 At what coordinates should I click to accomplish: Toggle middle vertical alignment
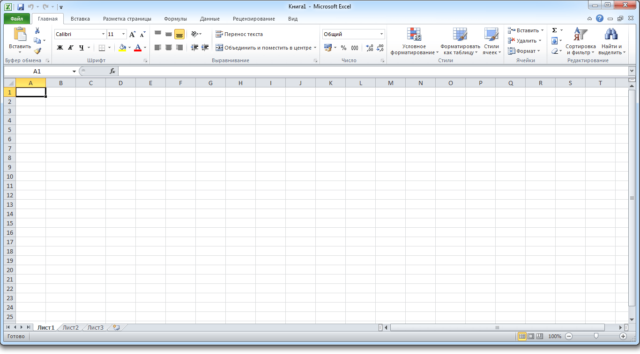tap(169, 34)
